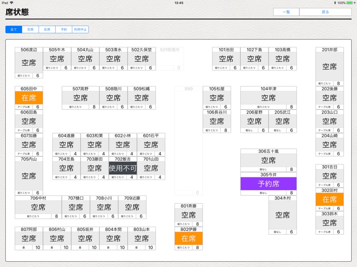Tap table 306五十嵐
The width and height of the screenshot is (357, 267).
point(268,160)
